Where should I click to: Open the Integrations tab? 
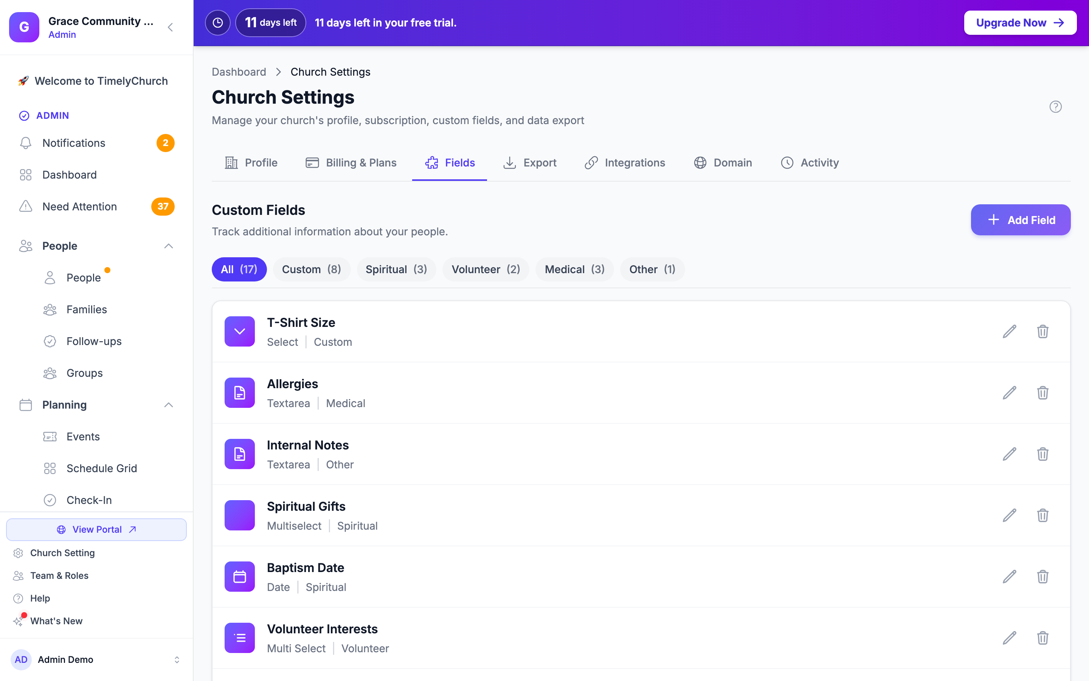coord(625,163)
